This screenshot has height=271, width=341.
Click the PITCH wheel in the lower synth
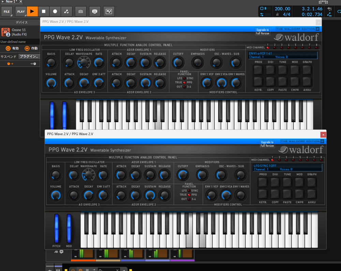(x=57, y=228)
